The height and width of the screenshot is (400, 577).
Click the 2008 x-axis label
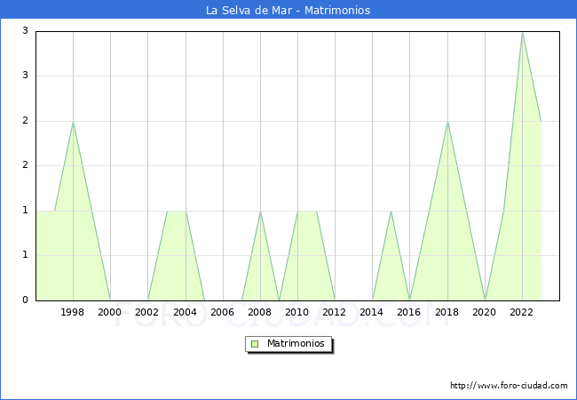point(260,312)
